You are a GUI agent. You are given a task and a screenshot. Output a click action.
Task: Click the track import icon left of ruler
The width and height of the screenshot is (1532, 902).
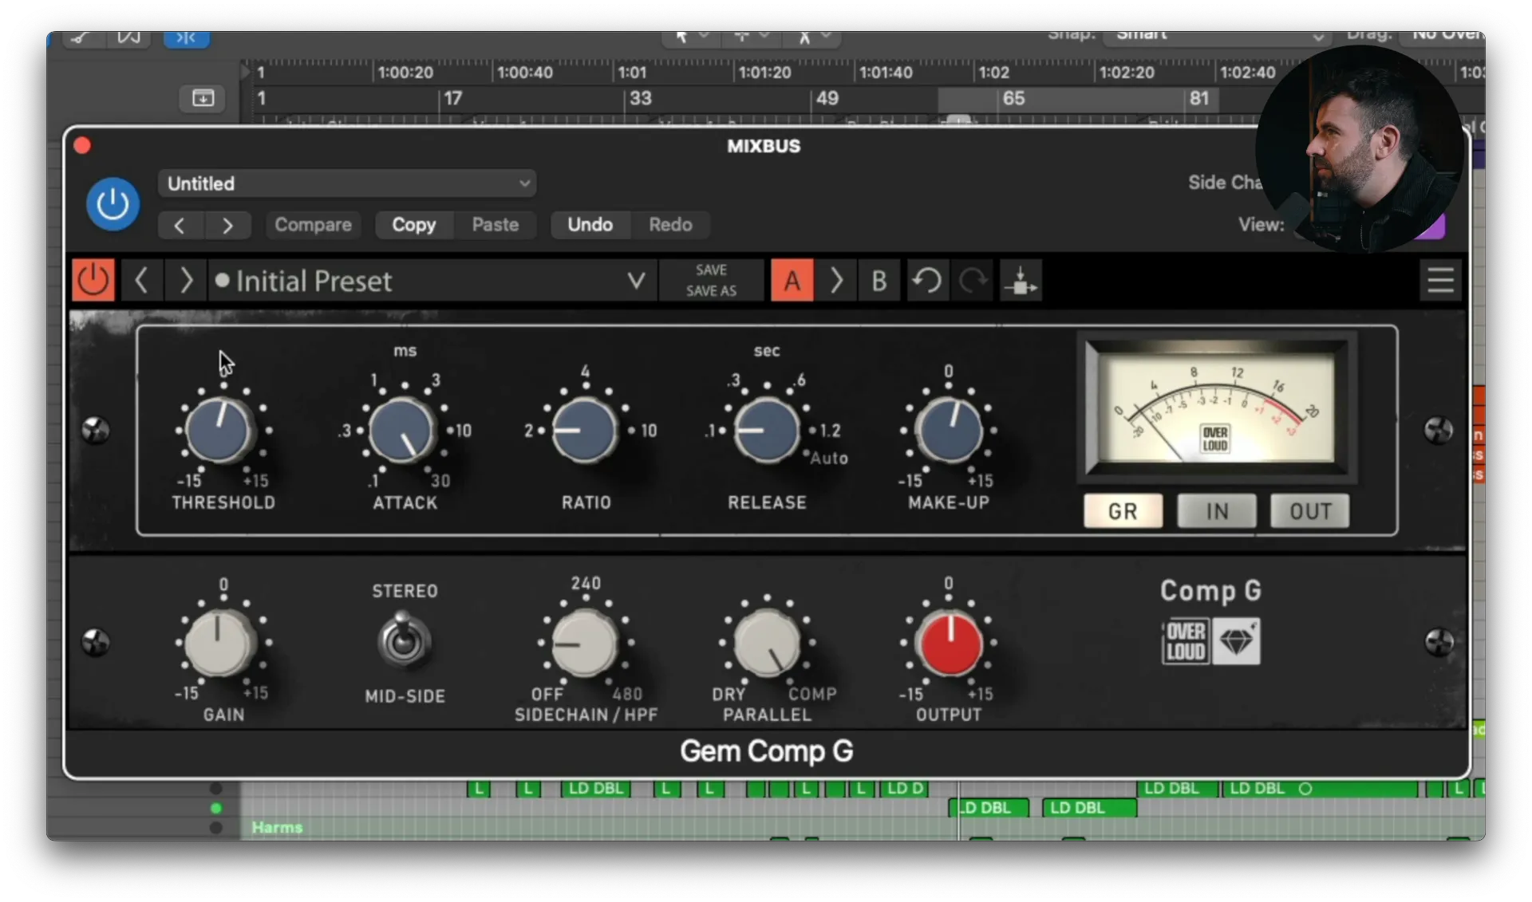pos(203,98)
